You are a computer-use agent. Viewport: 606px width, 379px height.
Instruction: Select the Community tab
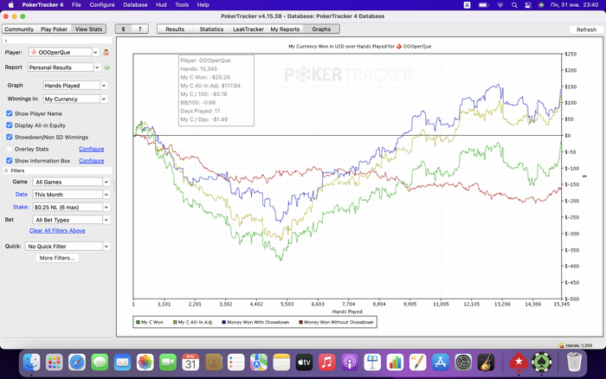(19, 29)
